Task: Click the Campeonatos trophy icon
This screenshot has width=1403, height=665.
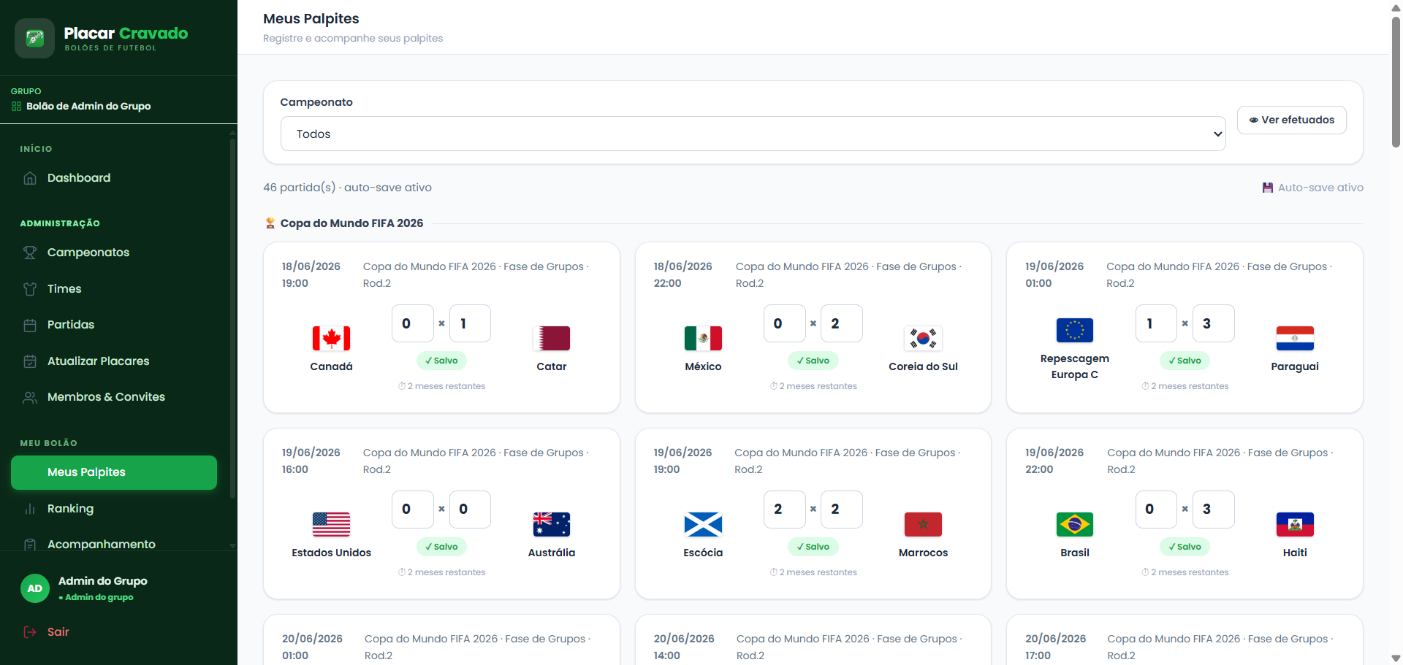Action: coord(30,253)
